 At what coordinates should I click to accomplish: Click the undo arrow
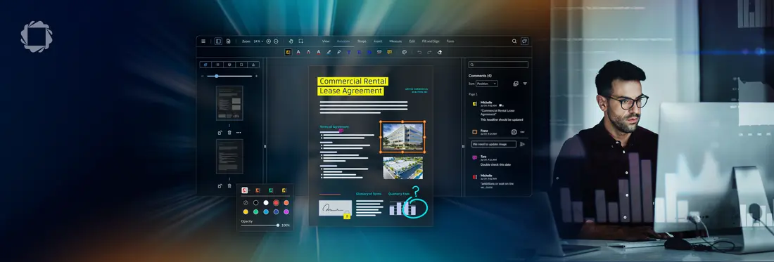(x=419, y=52)
